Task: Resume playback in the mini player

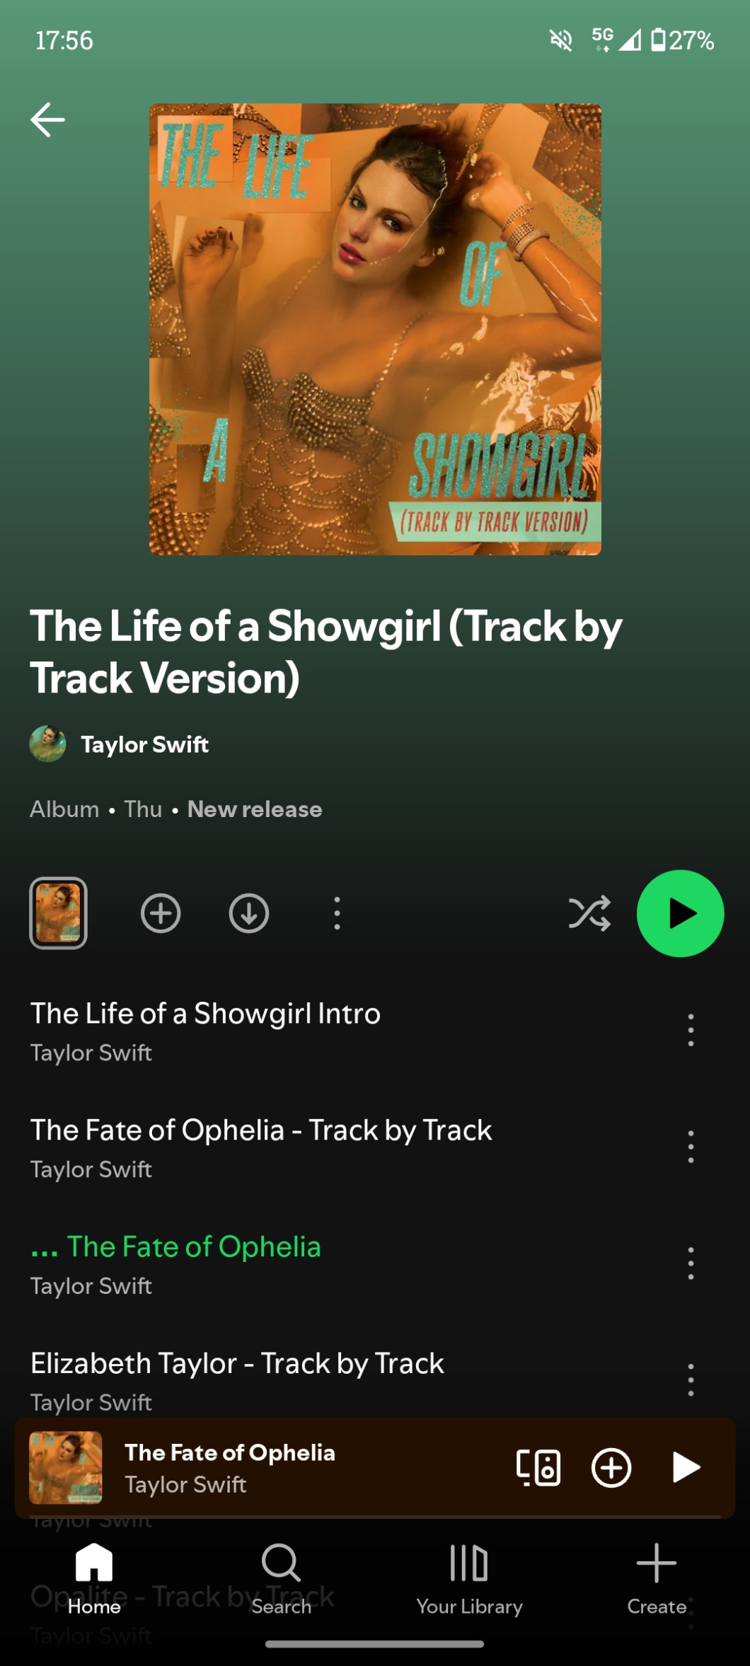Action: click(x=686, y=1468)
